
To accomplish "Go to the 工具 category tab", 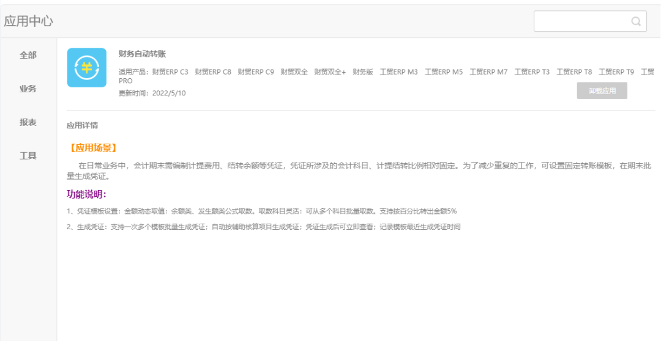I will 28,156.
